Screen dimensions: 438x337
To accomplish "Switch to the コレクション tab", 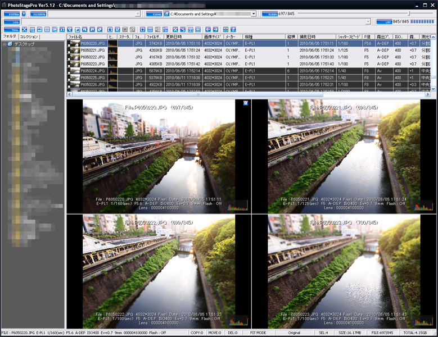I will pyautogui.click(x=29, y=37).
